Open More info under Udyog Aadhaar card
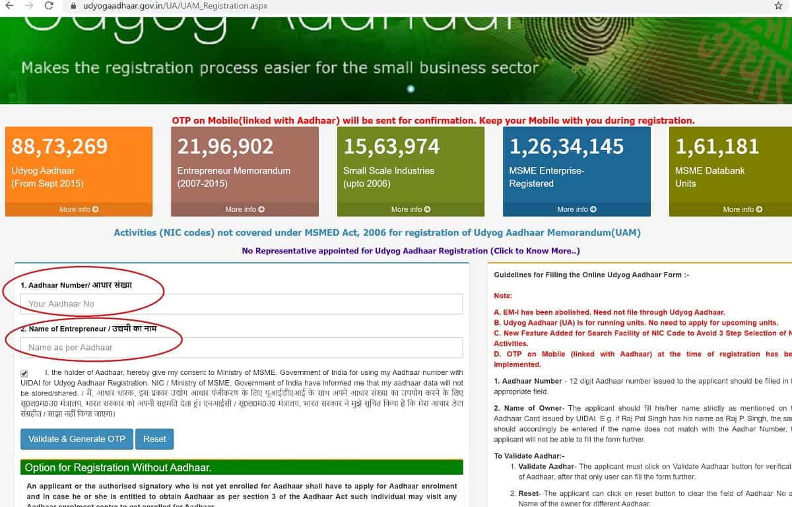Image resolution: width=792 pixels, height=507 pixels. pos(79,209)
